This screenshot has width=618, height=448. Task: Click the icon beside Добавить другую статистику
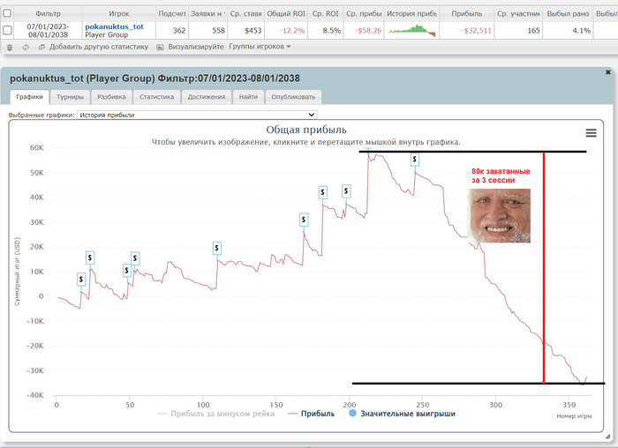[x=41, y=47]
